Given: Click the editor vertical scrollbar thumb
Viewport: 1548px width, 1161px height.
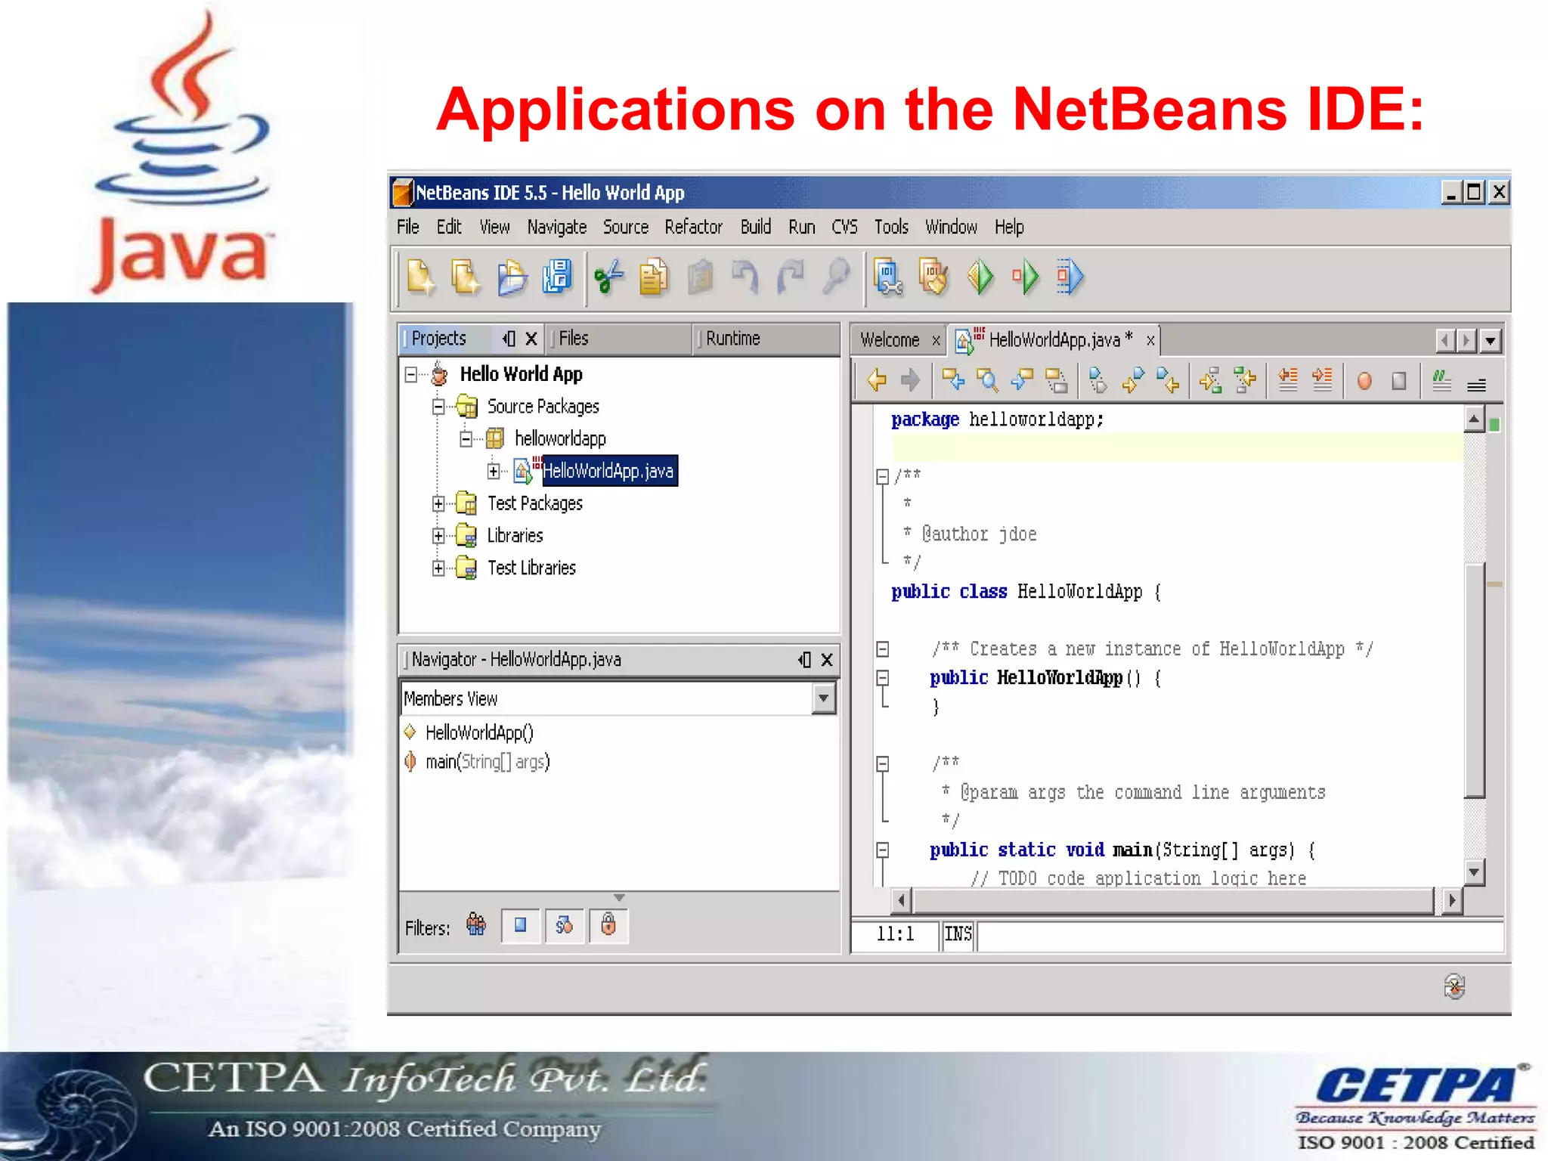Looking at the screenshot, I should tap(1474, 680).
